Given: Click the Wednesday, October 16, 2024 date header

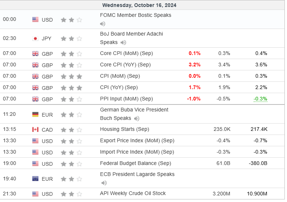Looking at the screenshot, I should tap(139, 5).
